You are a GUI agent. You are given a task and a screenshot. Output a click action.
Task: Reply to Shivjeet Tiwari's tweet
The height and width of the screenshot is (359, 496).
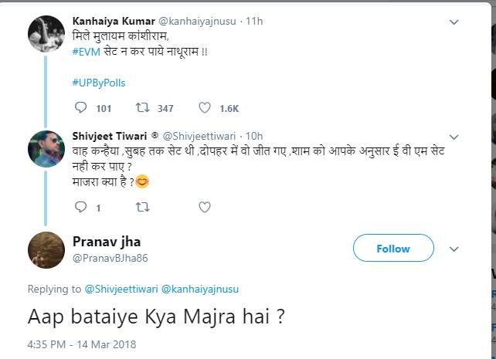coord(80,207)
